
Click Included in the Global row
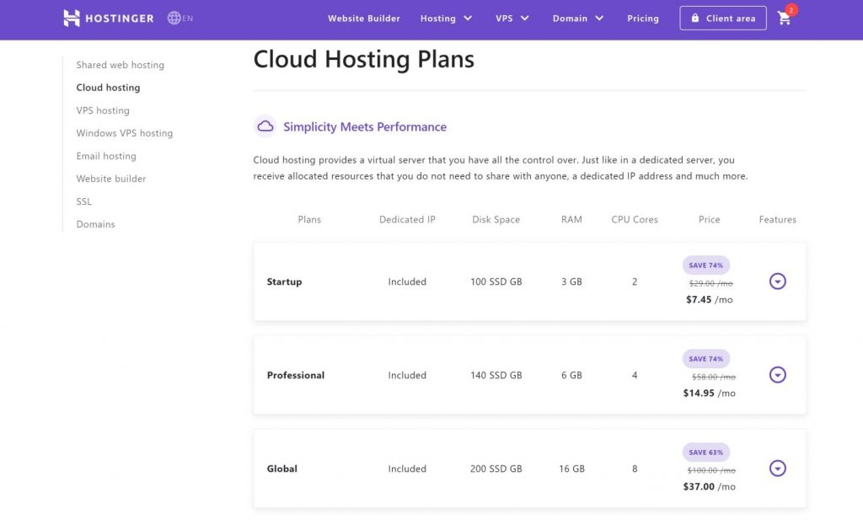click(407, 469)
